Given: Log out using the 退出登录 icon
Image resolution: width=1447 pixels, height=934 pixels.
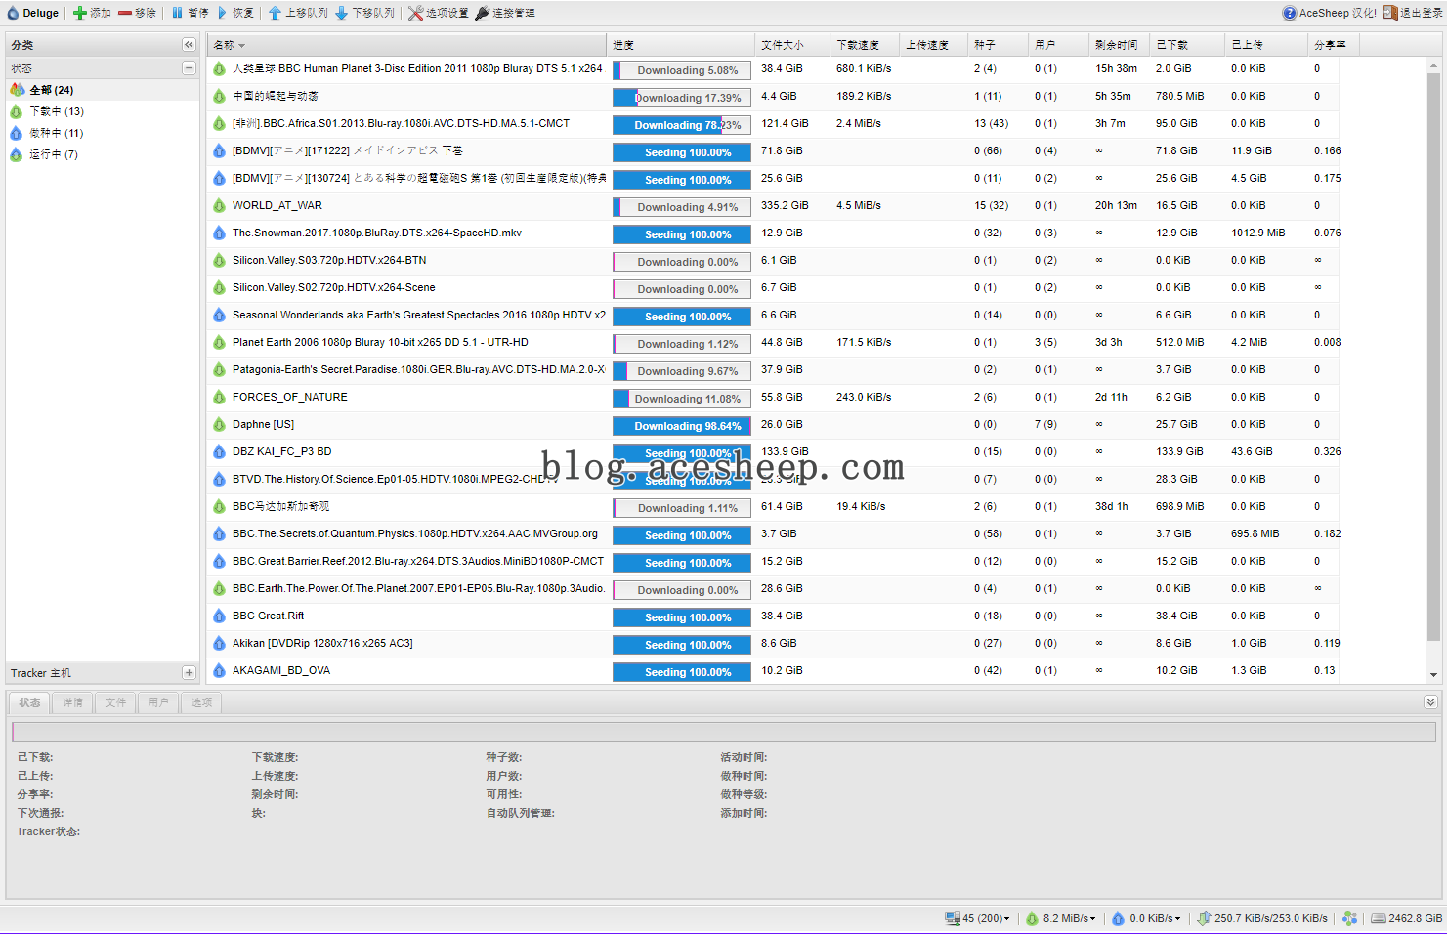Looking at the screenshot, I should (x=1390, y=13).
